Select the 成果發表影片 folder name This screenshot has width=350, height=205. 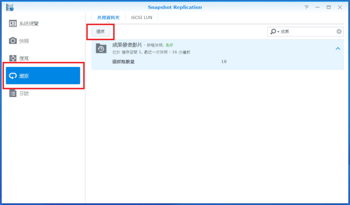point(127,45)
